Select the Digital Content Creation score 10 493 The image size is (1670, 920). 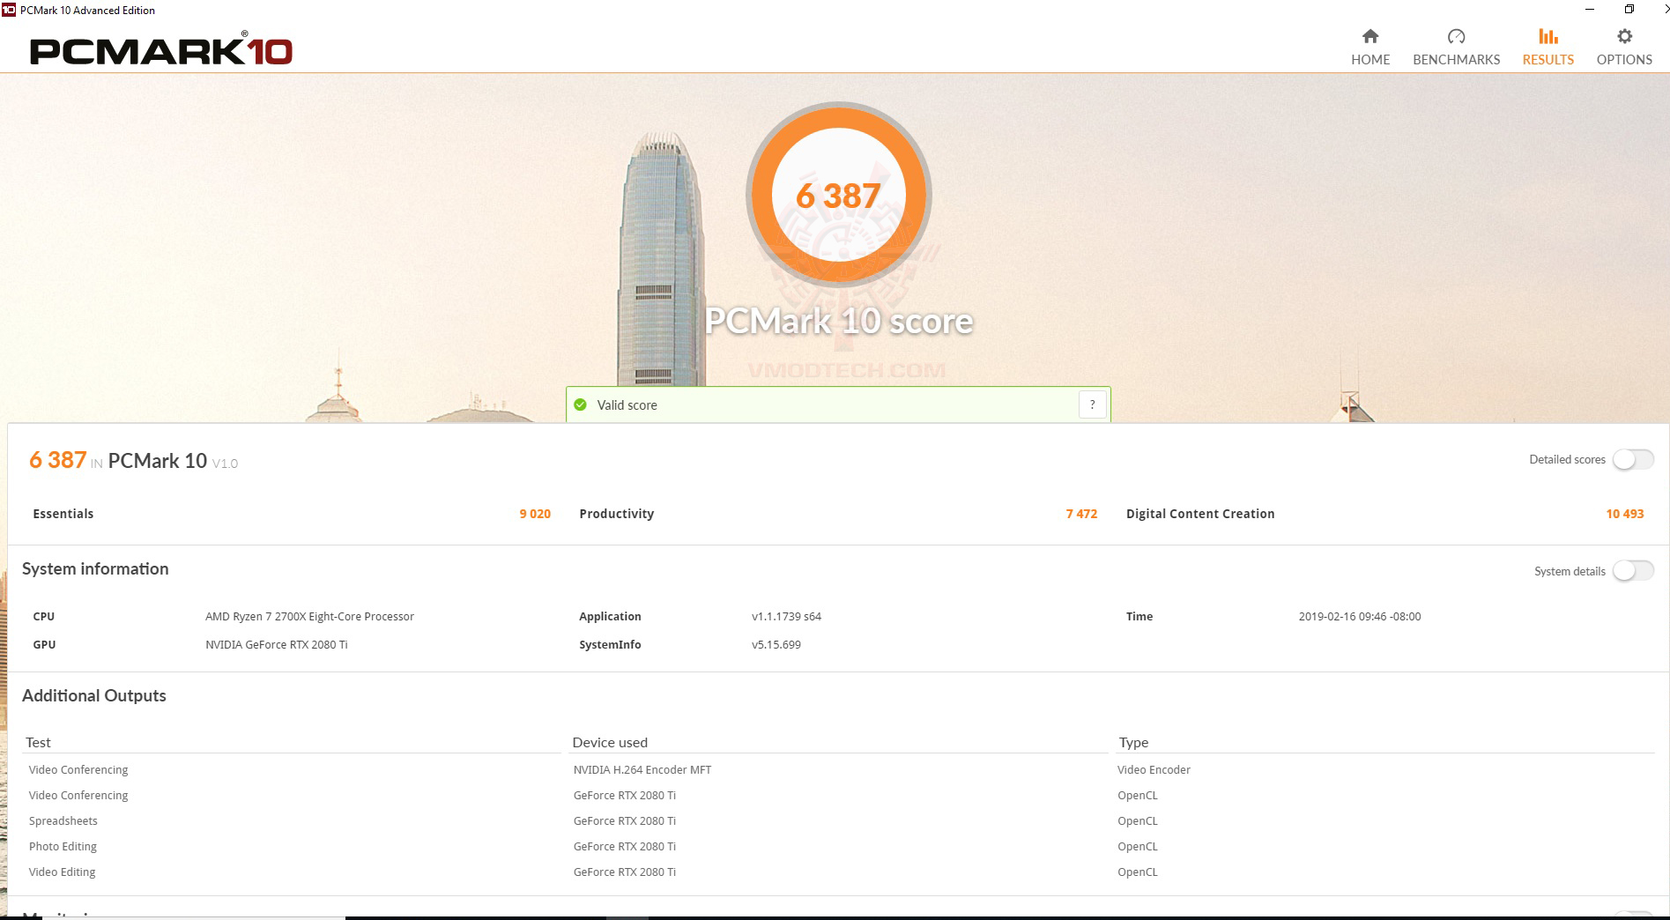1624,514
